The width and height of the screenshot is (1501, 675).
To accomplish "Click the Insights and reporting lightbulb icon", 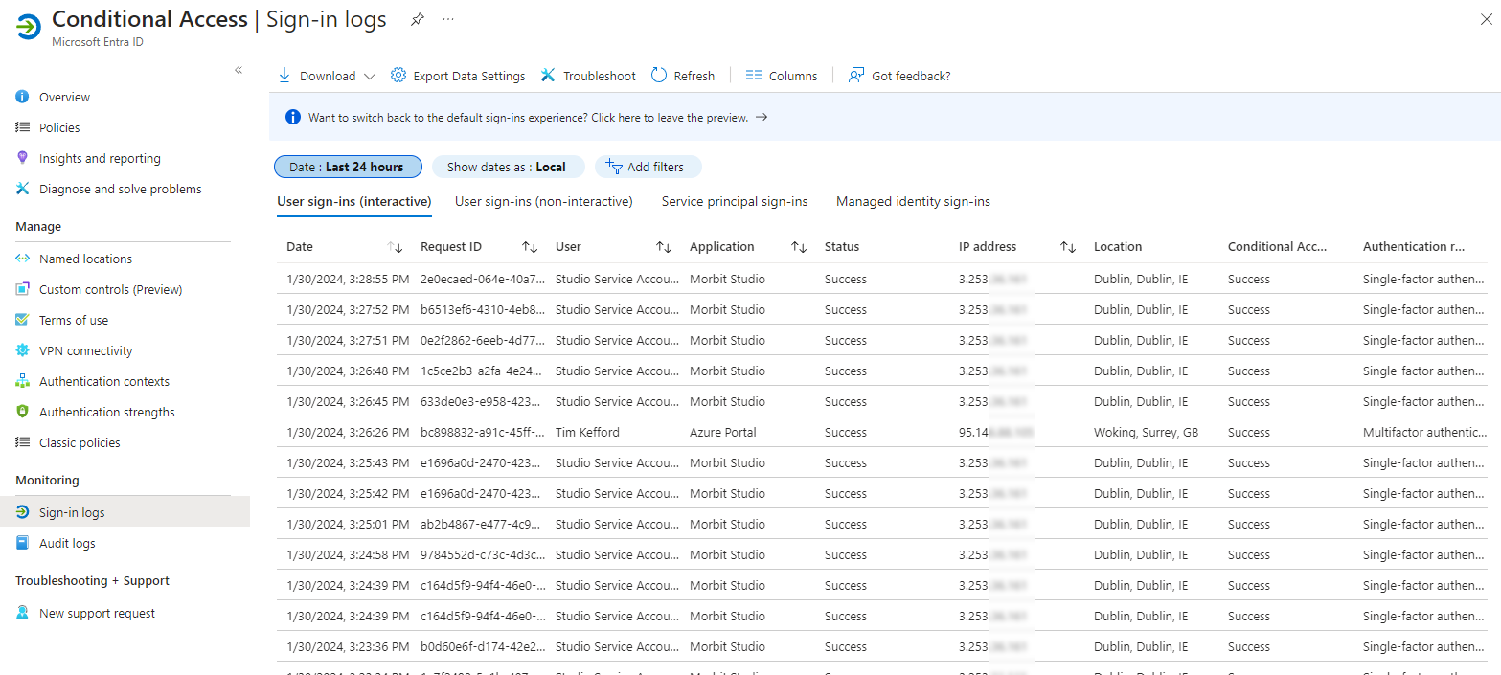I will [23, 158].
